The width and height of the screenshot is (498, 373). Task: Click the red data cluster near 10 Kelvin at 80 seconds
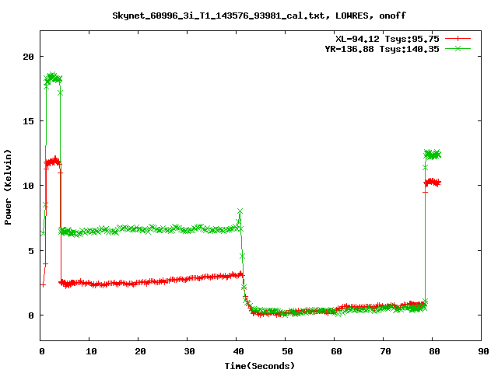pyautogui.click(x=433, y=183)
